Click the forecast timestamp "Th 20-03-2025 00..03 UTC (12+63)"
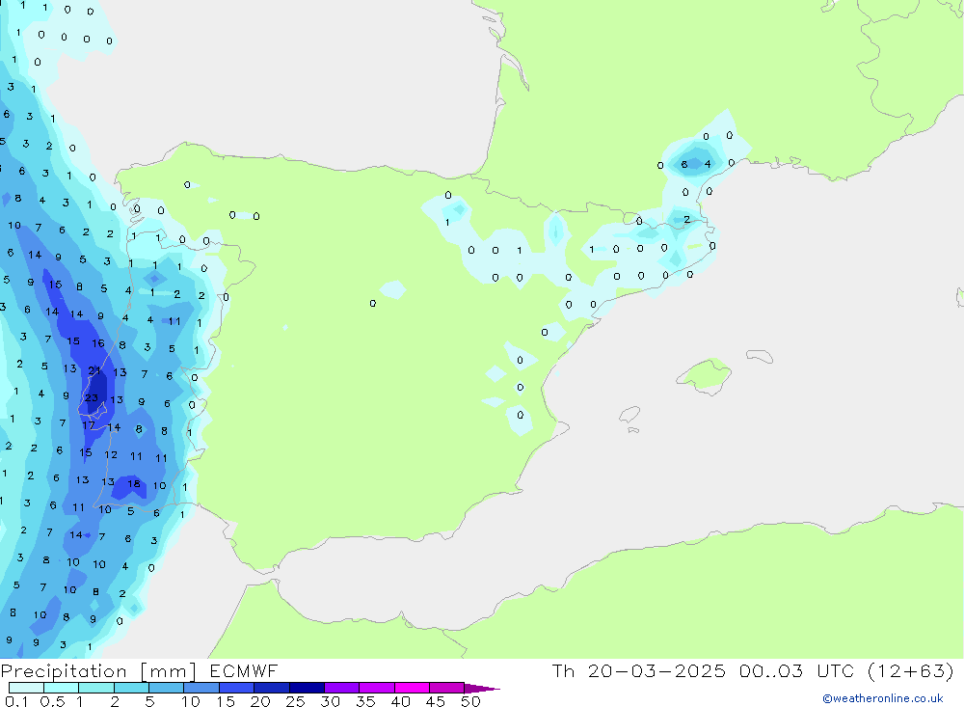 (753, 670)
